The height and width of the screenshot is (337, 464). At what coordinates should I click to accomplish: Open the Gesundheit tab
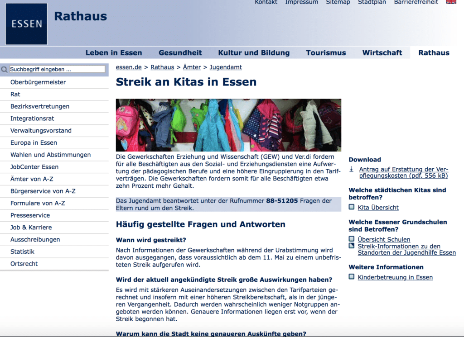point(180,52)
